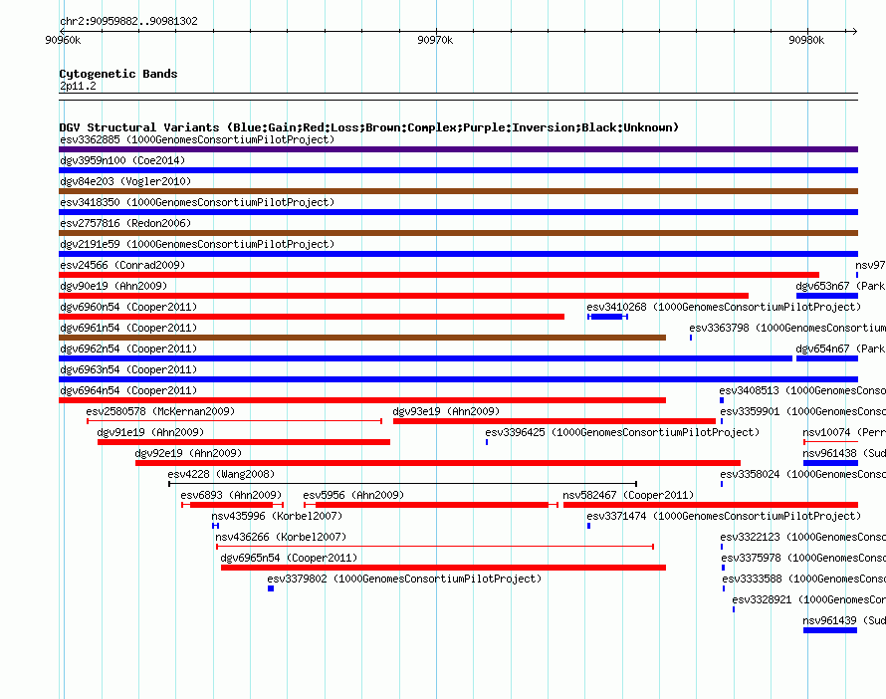The image size is (886, 699).
Task: Open esv3418350 variant label
Action: click(197, 202)
